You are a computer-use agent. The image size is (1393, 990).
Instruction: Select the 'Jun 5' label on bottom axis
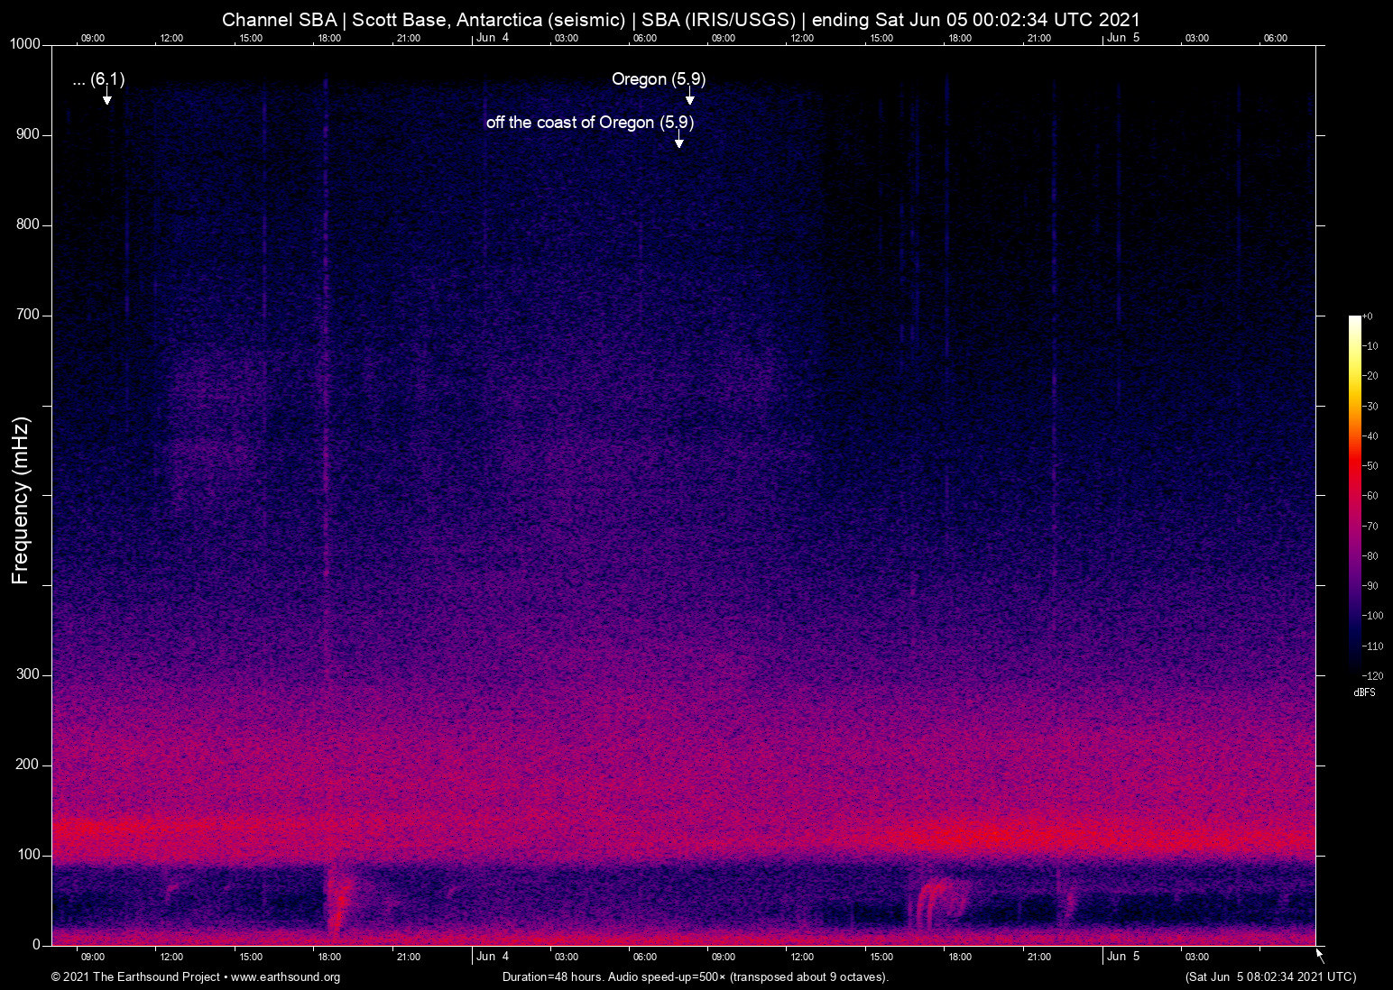pos(1124,957)
